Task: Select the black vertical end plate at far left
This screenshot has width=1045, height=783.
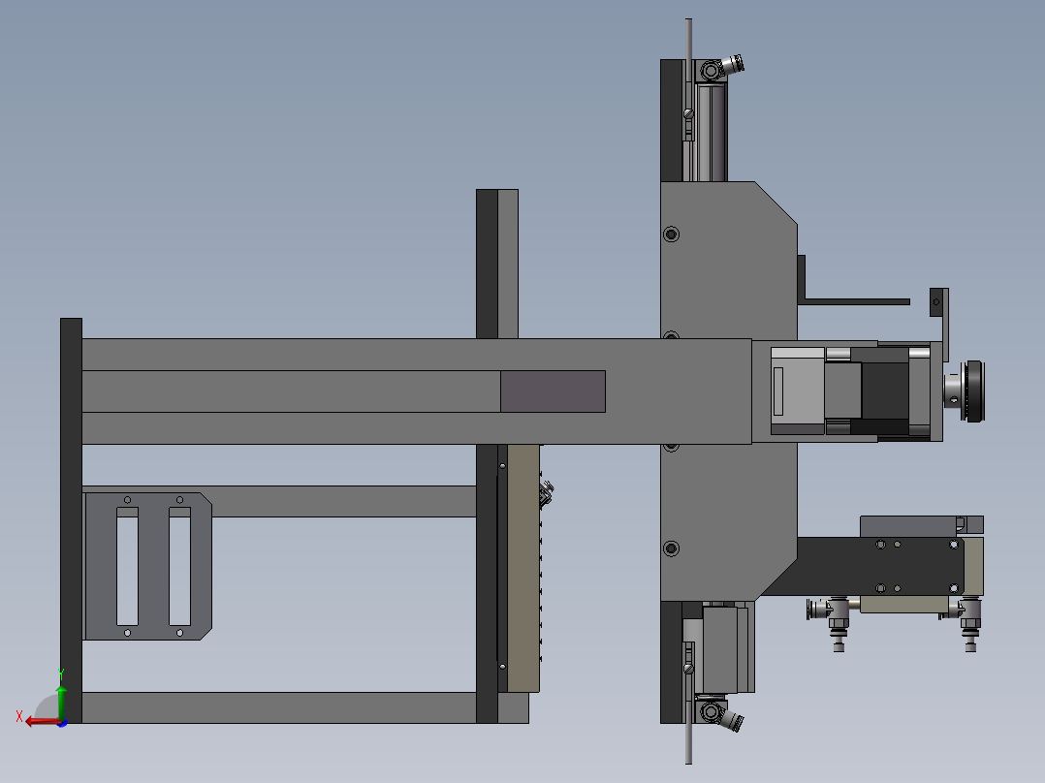Action: (72, 520)
